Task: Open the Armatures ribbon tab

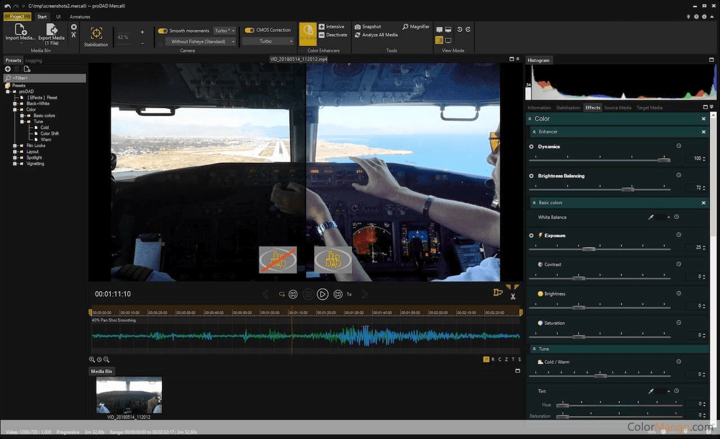Action: click(80, 17)
